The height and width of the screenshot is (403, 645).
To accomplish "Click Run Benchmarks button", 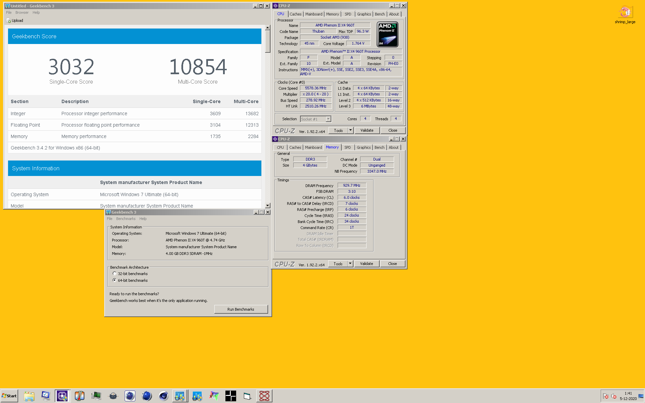I will click(241, 309).
